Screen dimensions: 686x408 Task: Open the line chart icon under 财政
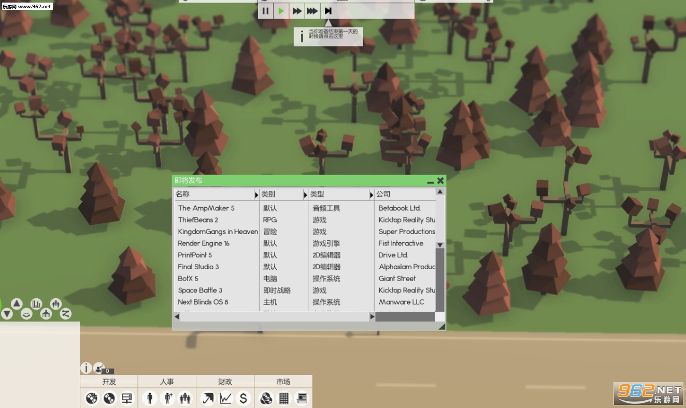225,398
